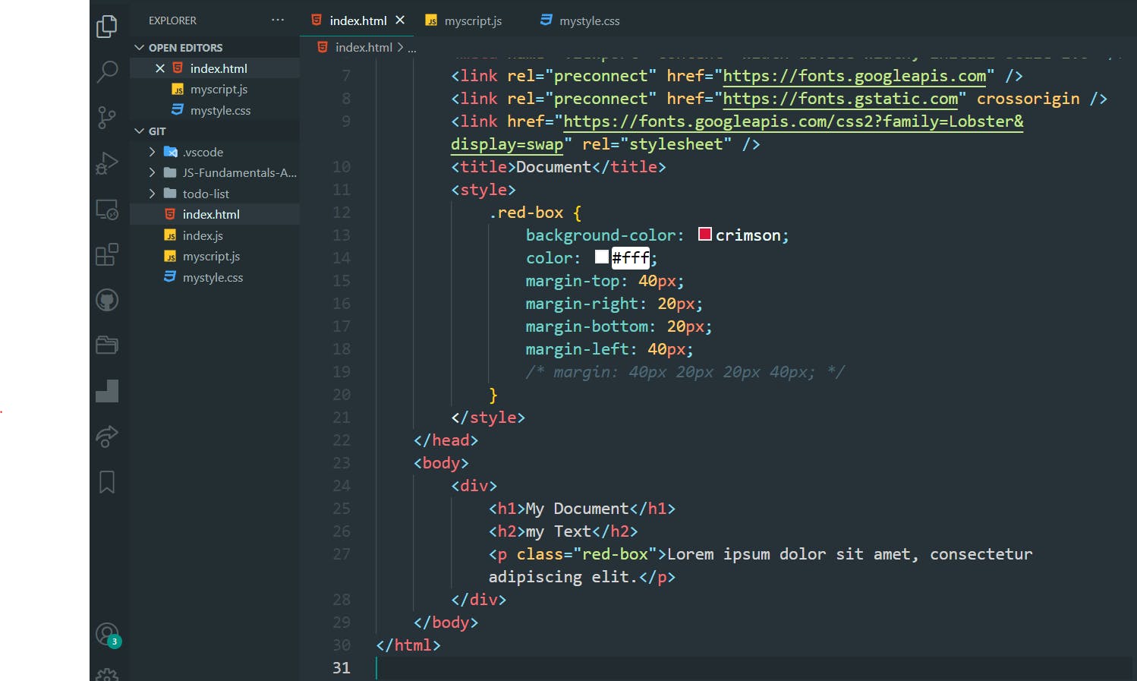Switch to the mystyle.css tab
The height and width of the screenshot is (681, 1137).
click(580, 20)
